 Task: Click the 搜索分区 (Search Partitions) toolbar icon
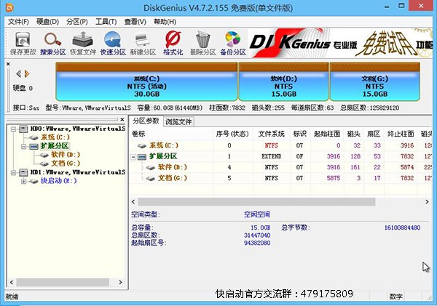tap(53, 42)
